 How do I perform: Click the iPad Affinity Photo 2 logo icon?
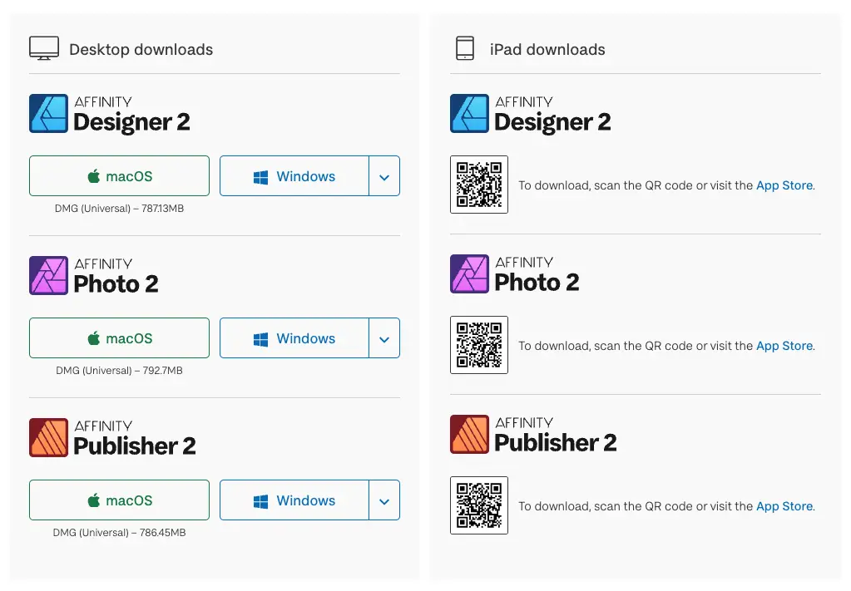(469, 273)
